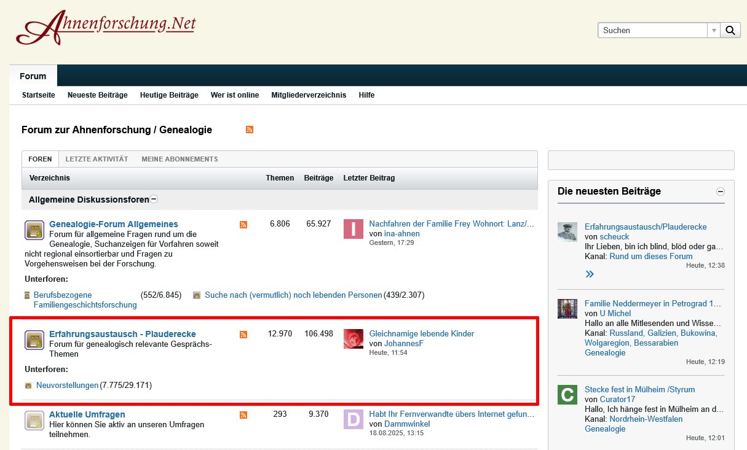The width and height of the screenshot is (747, 450).
Task: Click JohannesF's red avatar thumbnail
Action: pyautogui.click(x=354, y=339)
